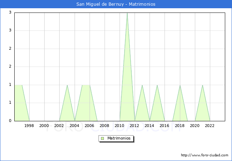Viewport: 232px width, 161px height.
Task: Click the 2013 peak data point
Action: (x=142, y=85)
